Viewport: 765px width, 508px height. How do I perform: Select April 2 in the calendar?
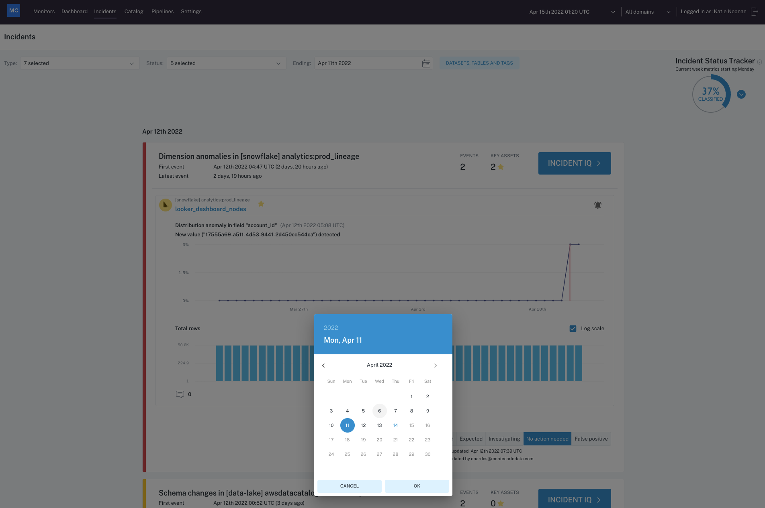point(427,396)
